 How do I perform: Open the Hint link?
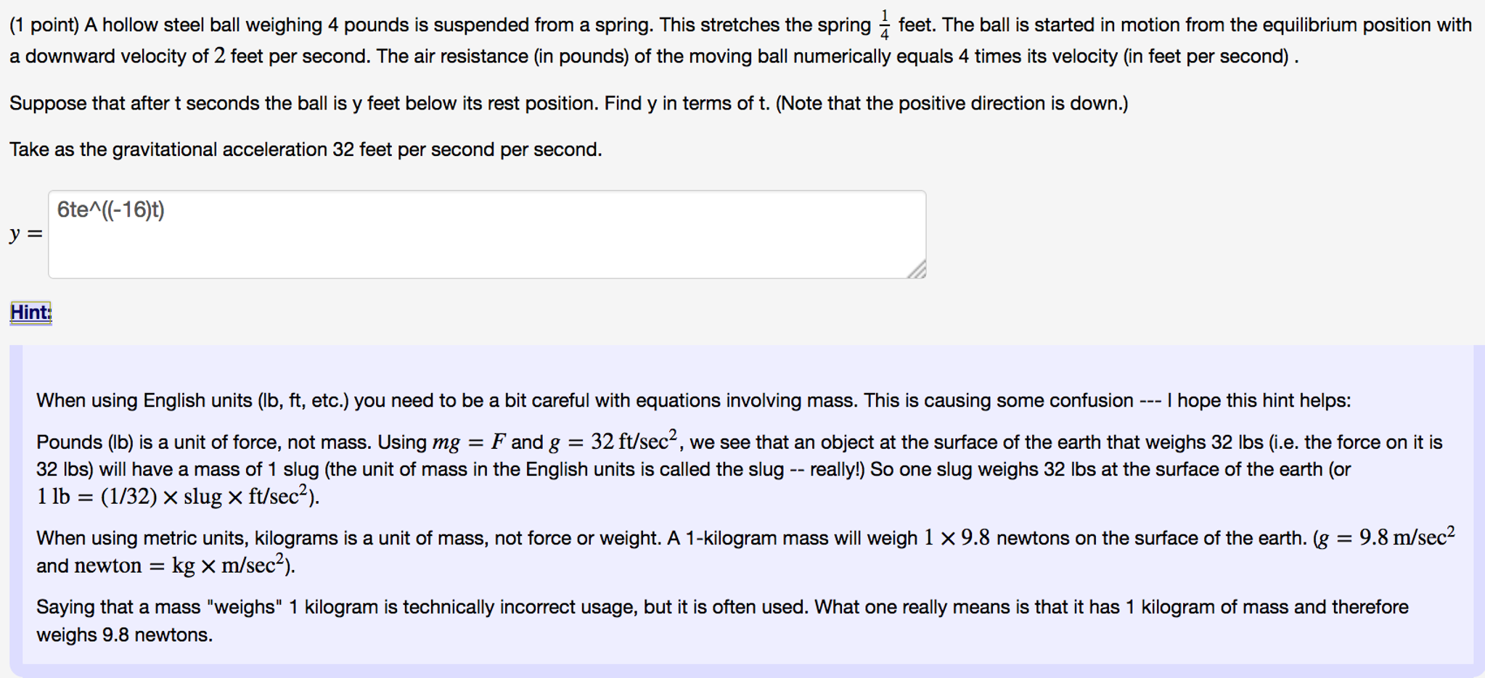click(x=30, y=313)
